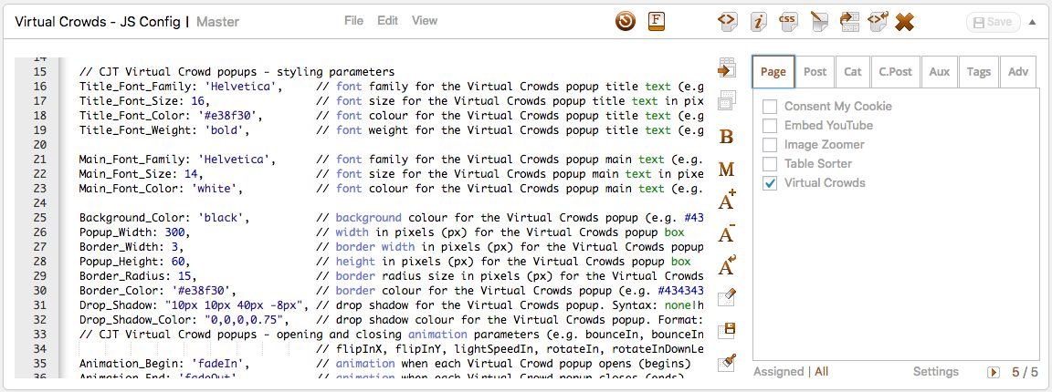Click the M editor icon
The image size is (1052, 392).
pos(726,169)
